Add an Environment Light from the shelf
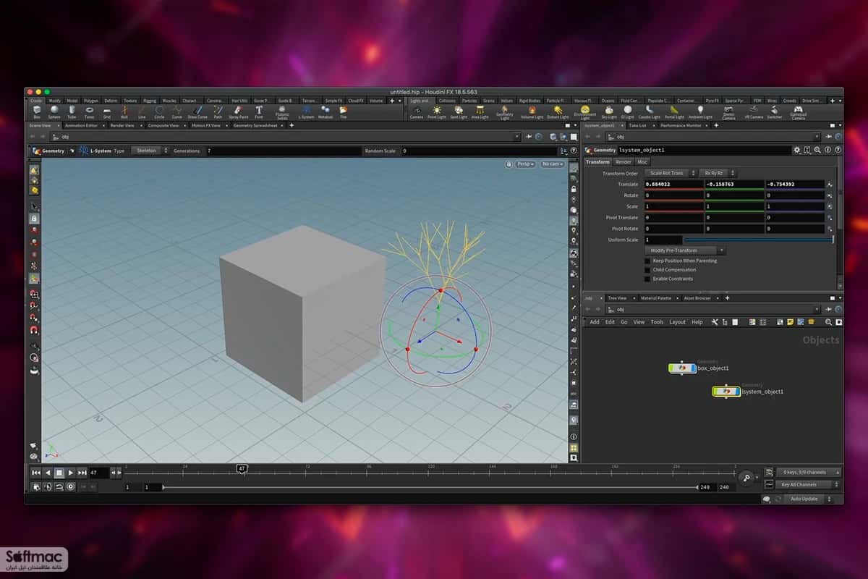Image resolution: width=868 pixels, height=579 pixels. (x=585, y=112)
